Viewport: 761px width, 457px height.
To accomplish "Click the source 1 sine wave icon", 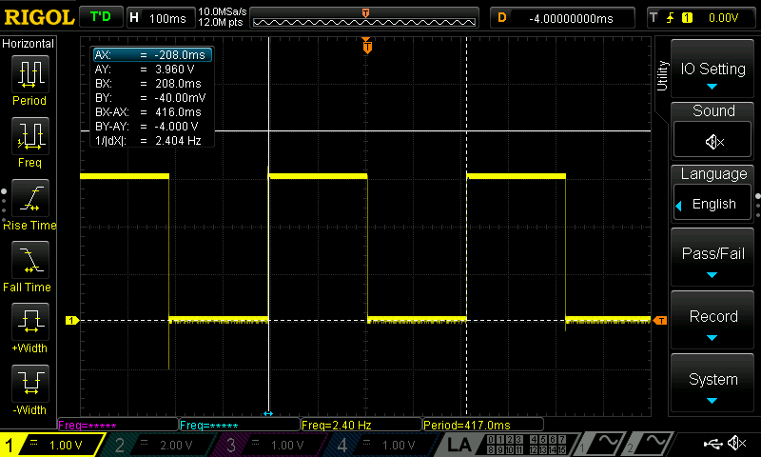I will point(607,444).
